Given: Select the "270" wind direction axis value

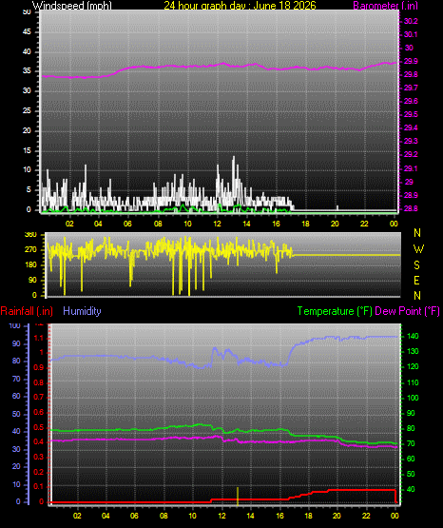Looking at the screenshot, I should pyautogui.click(x=30, y=250).
